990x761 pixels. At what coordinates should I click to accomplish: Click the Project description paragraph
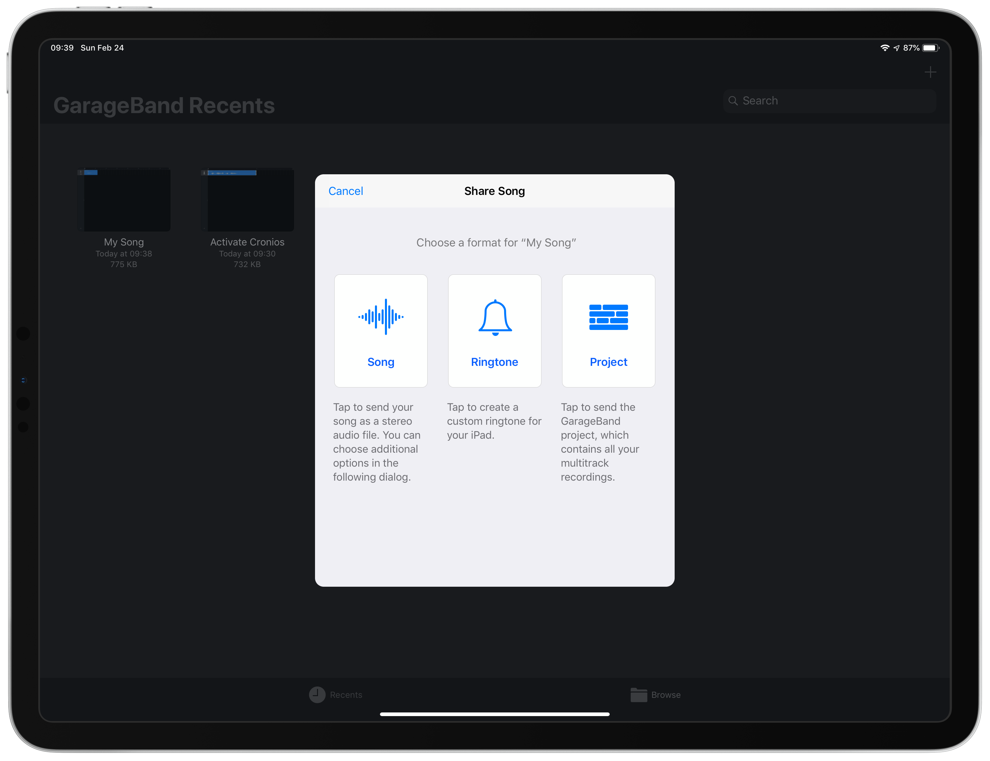click(600, 442)
